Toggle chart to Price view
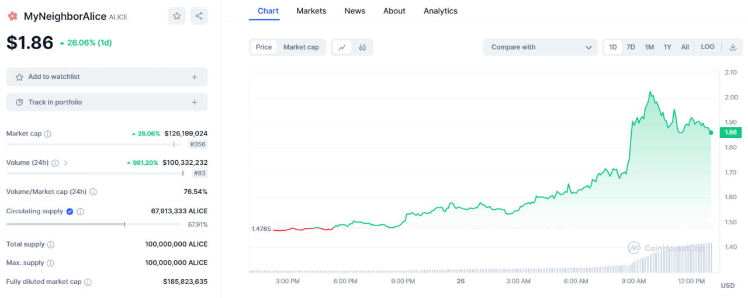The height and width of the screenshot is (298, 748). pos(264,47)
